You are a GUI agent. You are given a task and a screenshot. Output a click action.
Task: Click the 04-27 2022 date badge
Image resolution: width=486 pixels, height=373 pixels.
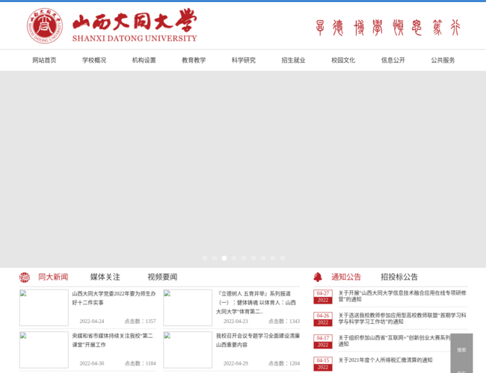click(x=323, y=297)
